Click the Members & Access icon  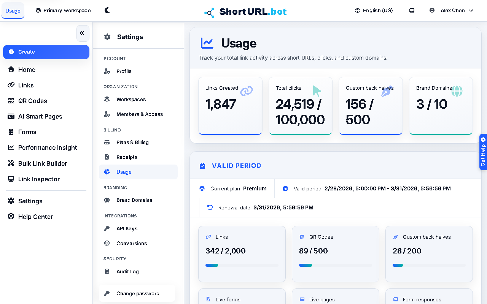click(107, 114)
